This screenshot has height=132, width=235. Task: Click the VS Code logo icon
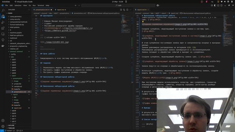(2, 5)
